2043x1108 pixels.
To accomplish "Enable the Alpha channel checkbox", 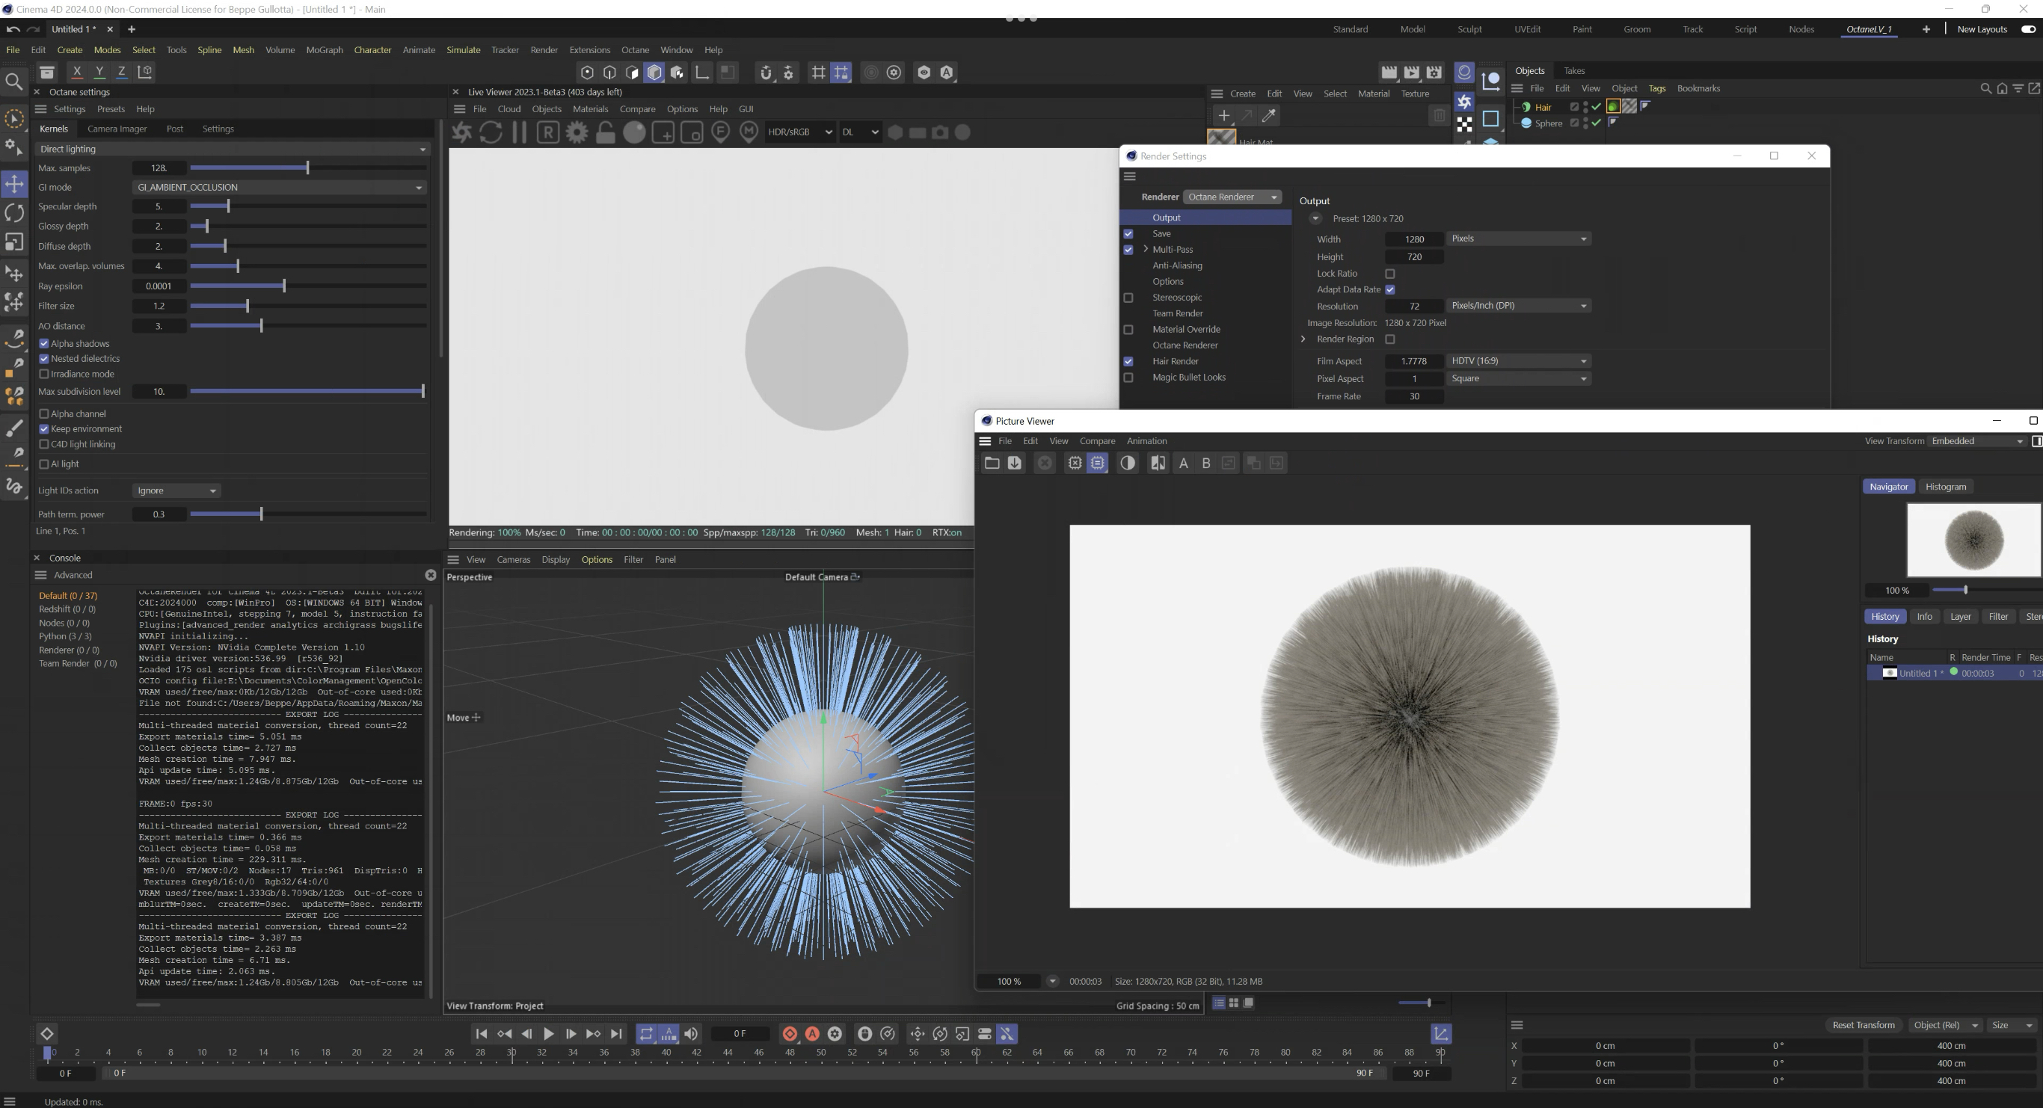I will (x=44, y=414).
